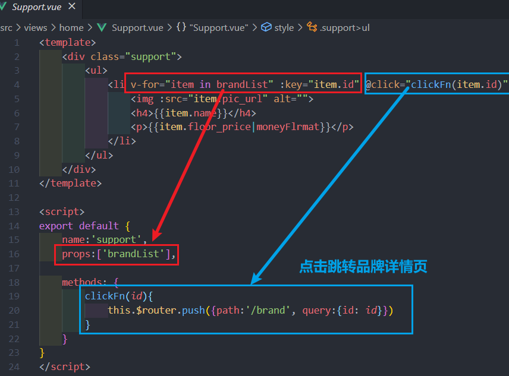Click this.$router.push in line 20
Screen dimensions: 509x376
click(156, 311)
